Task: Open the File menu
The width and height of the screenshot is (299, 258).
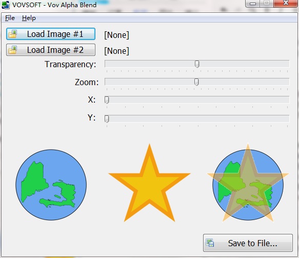Action: (x=10, y=18)
